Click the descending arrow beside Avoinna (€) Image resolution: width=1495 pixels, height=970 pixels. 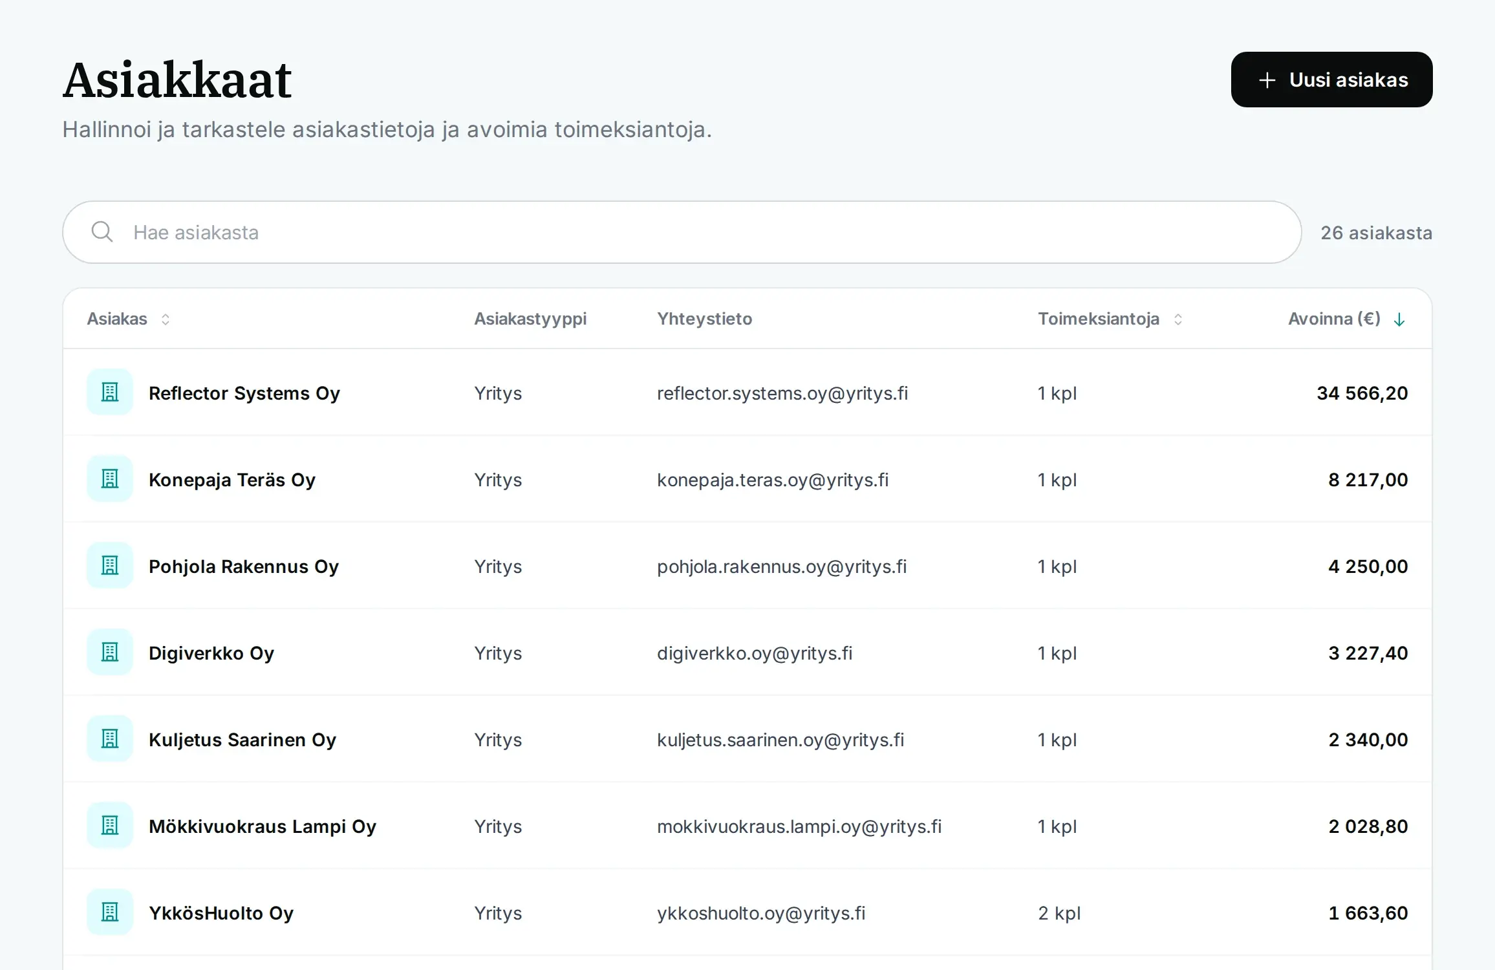[x=1399, y=319]
